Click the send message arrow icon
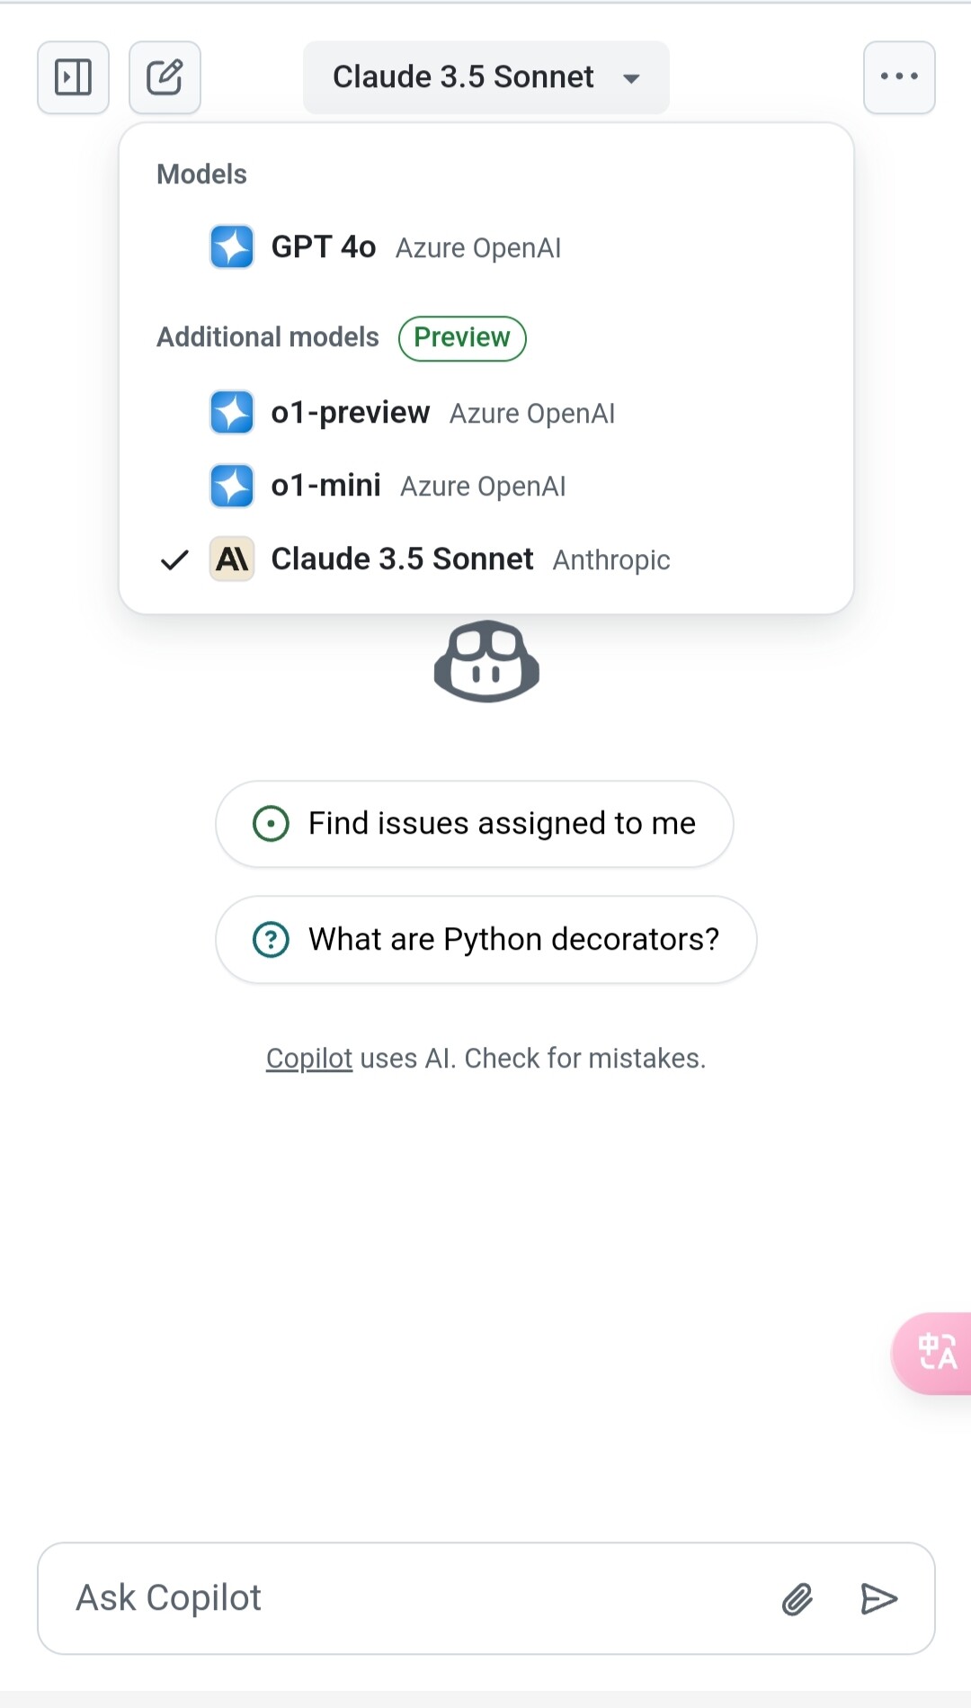The image size is (971, 1708). [x=878, y=1599]
